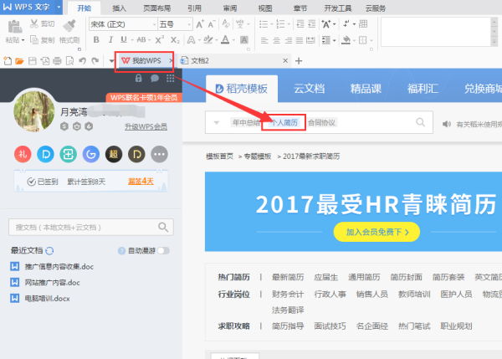The width and height of the screenshot is (502, 359).
Task: Toggle Italic formatting
Action: pos(110,39)
